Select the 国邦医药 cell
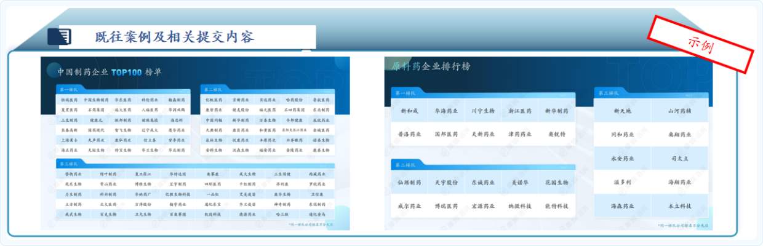This screenshot has width=763, height=246. (447, 133)
